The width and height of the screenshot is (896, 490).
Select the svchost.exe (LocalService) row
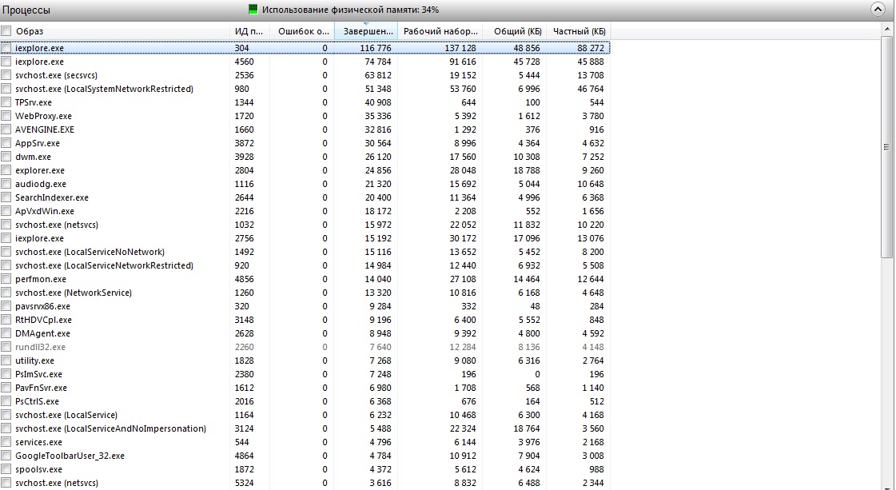[305, 415]
